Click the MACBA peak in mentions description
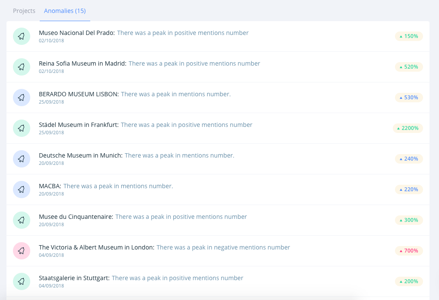Viewport: 439px width, 300px height. [118, 186]
